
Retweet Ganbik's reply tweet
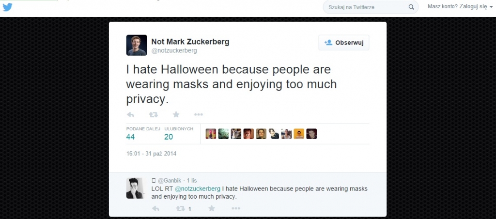[181, 208]
